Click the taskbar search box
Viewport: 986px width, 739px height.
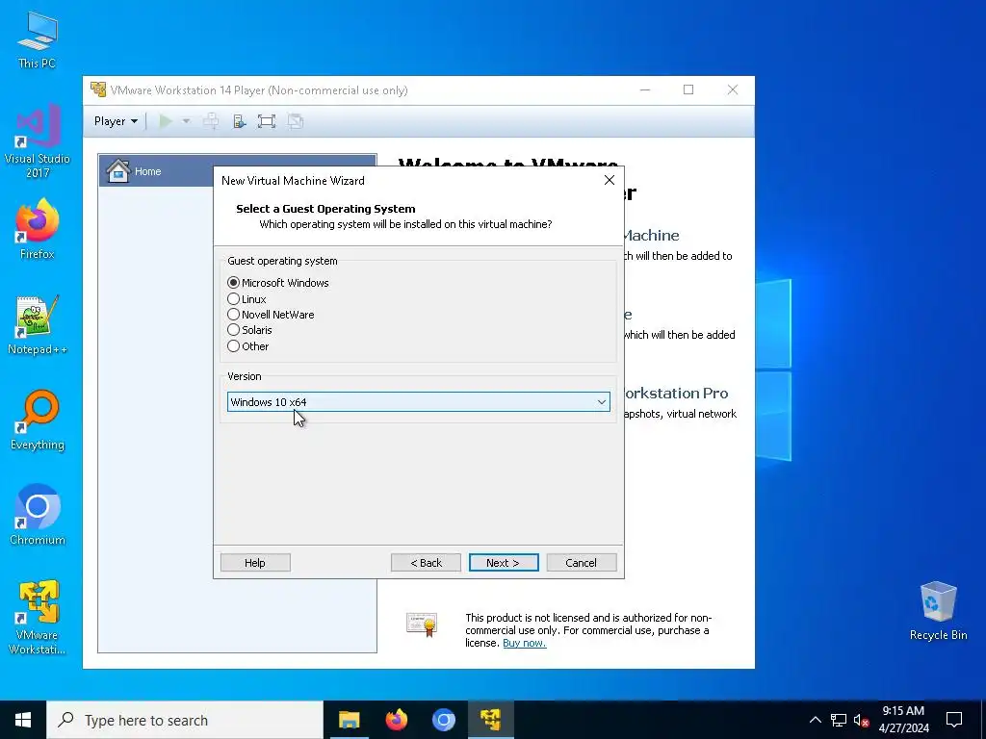(185, 720)
